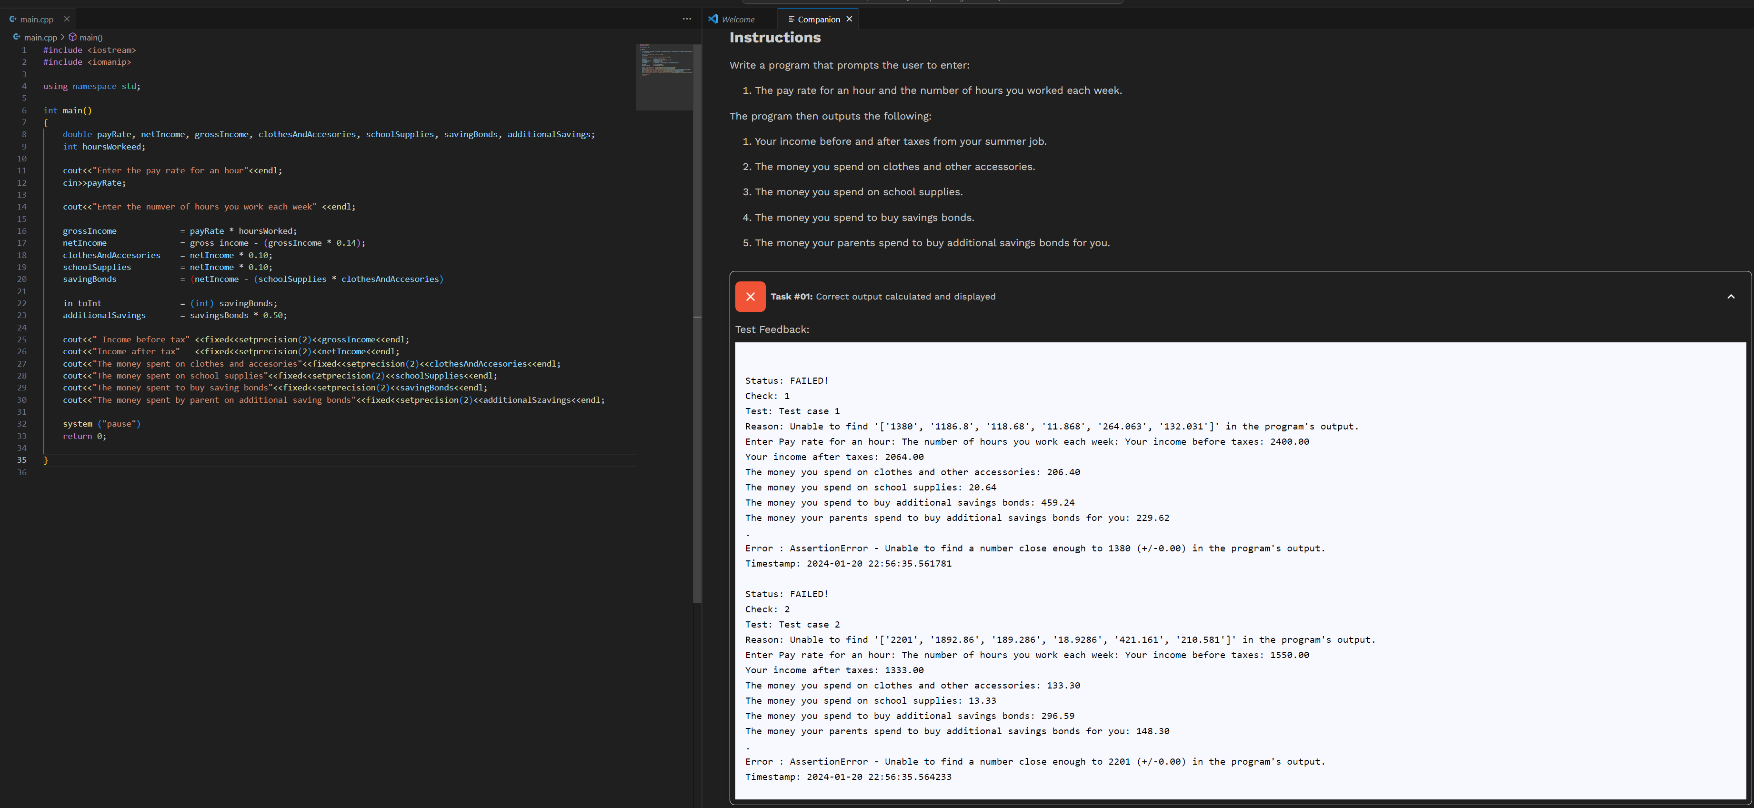Place cursor on the system("pause") line
The height and width of the screenshot is (808, 1754).
(x=102, y=423)
